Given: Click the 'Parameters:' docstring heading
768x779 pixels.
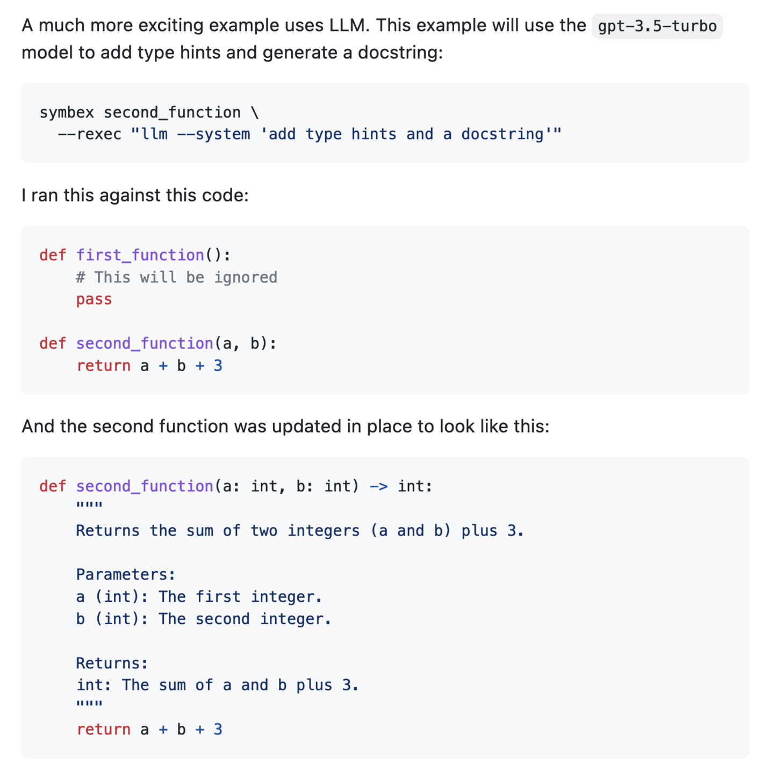Looking at the screenshot, I should (x=126, y=575).
